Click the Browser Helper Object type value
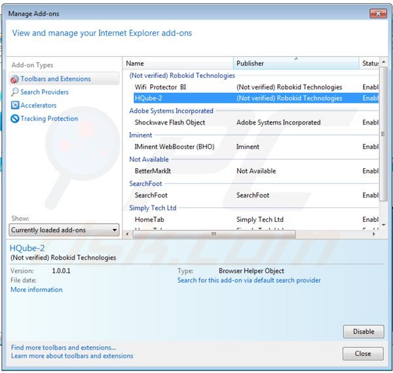393x373 pixels. [x=252, y=271]
